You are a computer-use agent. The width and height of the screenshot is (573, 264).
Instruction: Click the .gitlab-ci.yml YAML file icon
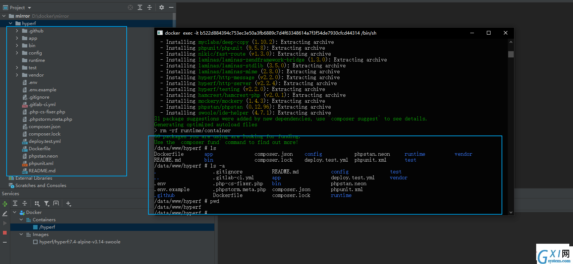point(25,105)
